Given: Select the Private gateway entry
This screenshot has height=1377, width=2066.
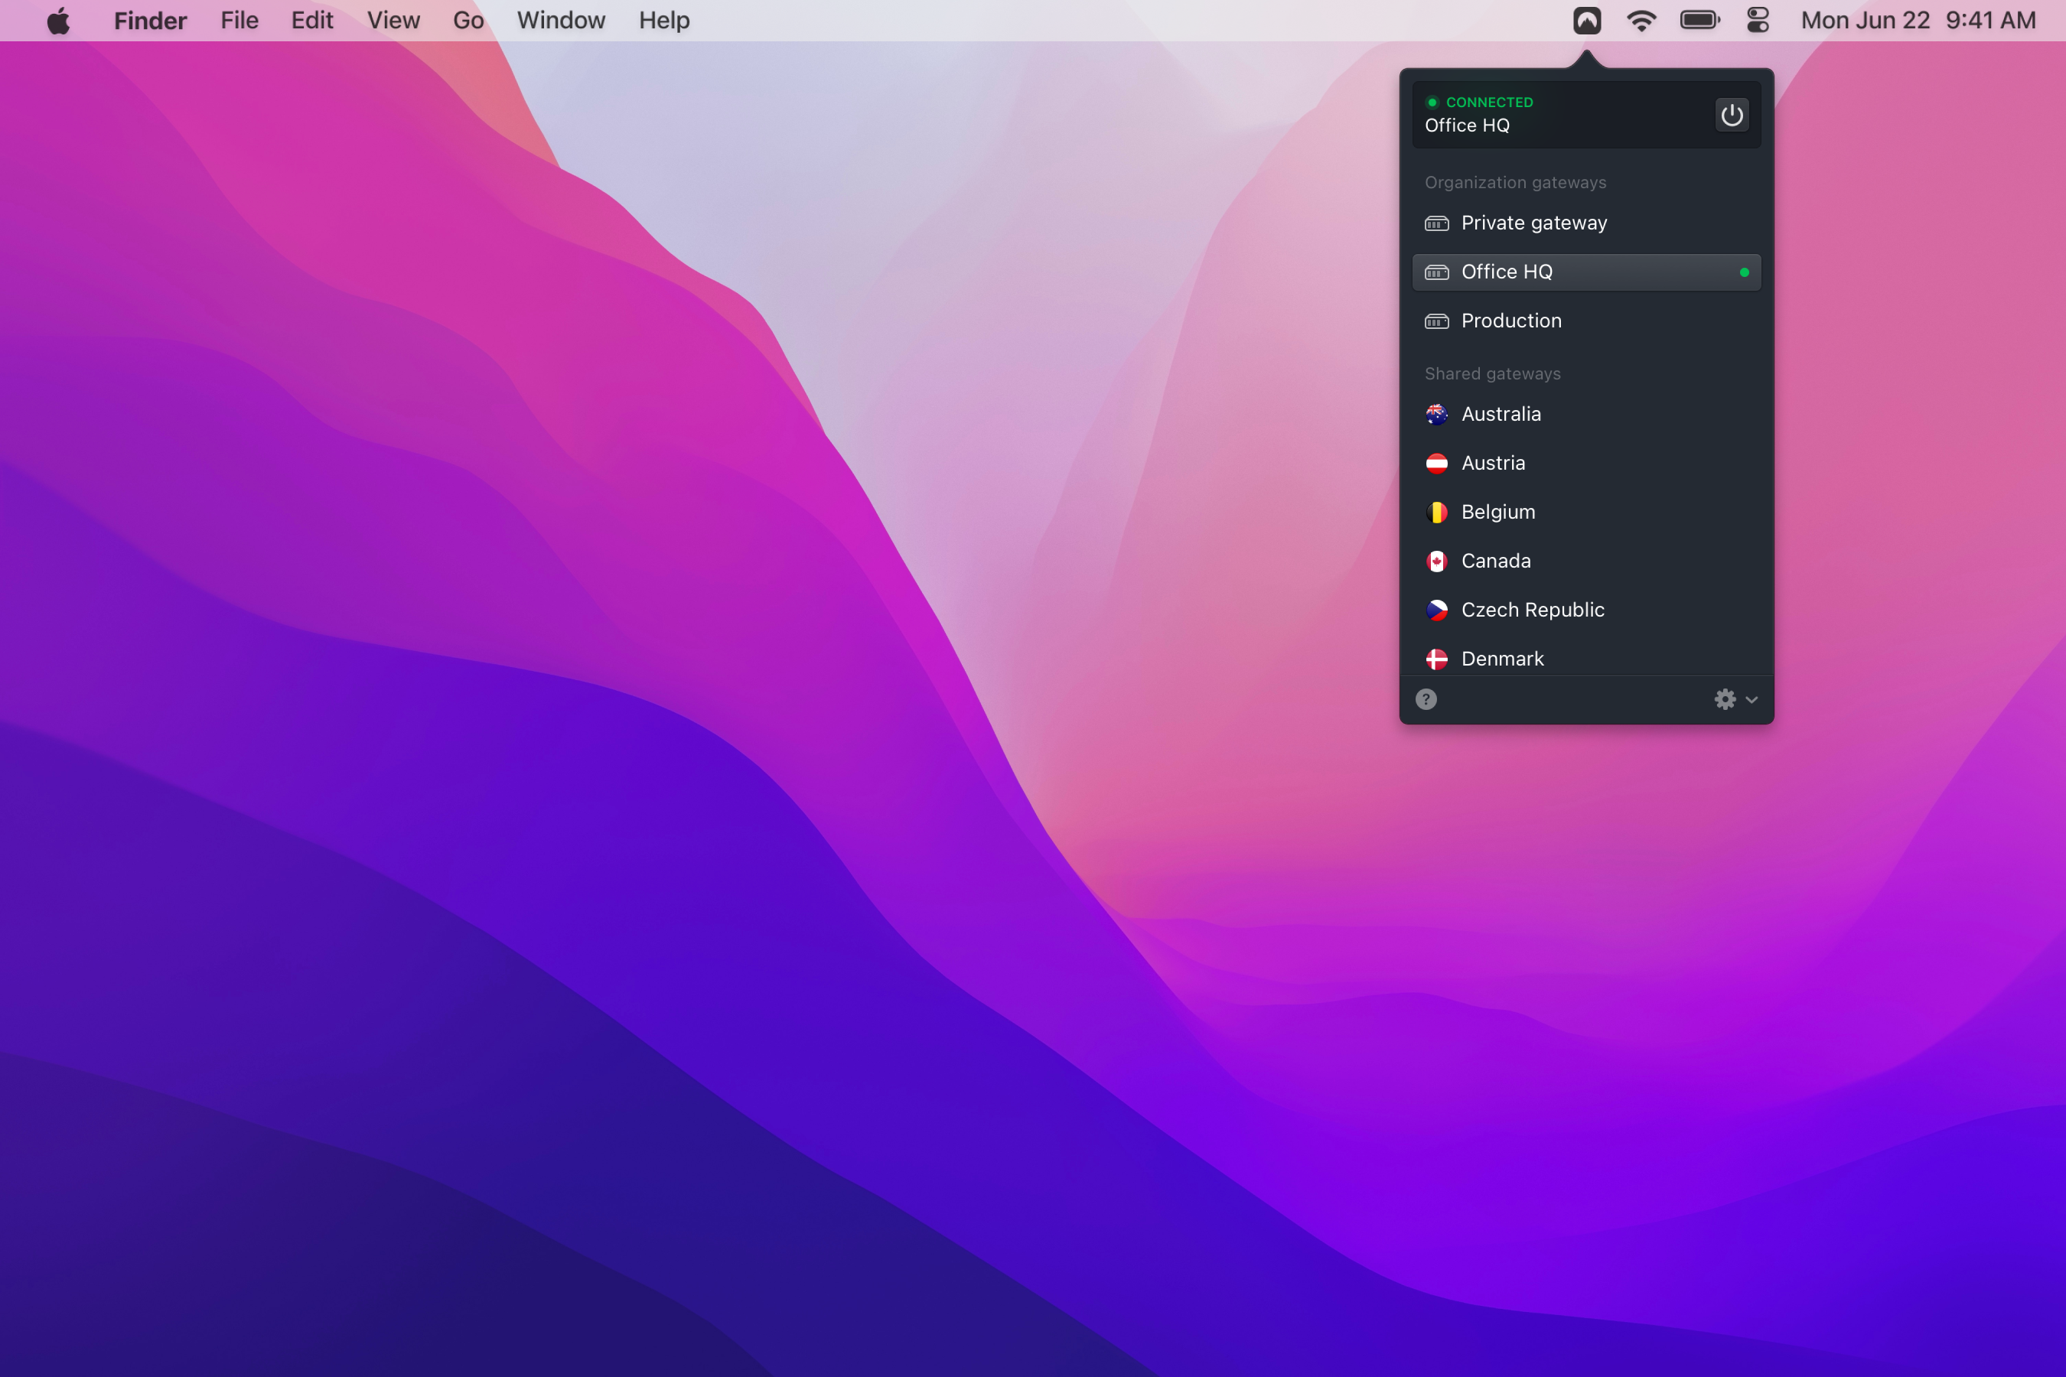Looking at the screenshot, I should [x=1533, y=223].
